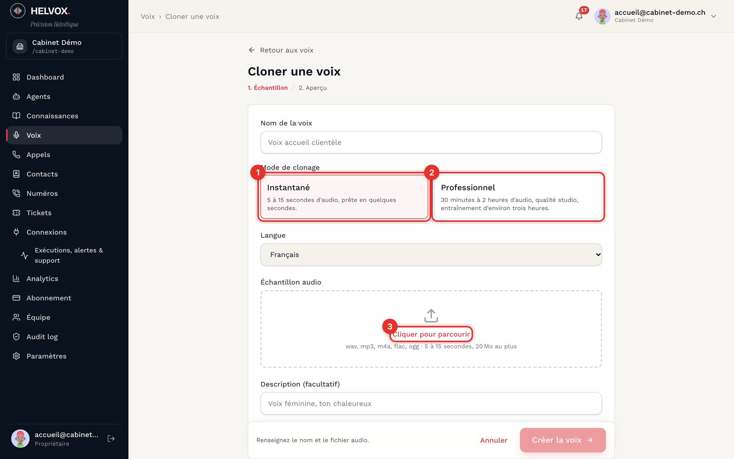Click the Appels phone icon
This screenshot has height=459, width=734.
click(17, 155)
